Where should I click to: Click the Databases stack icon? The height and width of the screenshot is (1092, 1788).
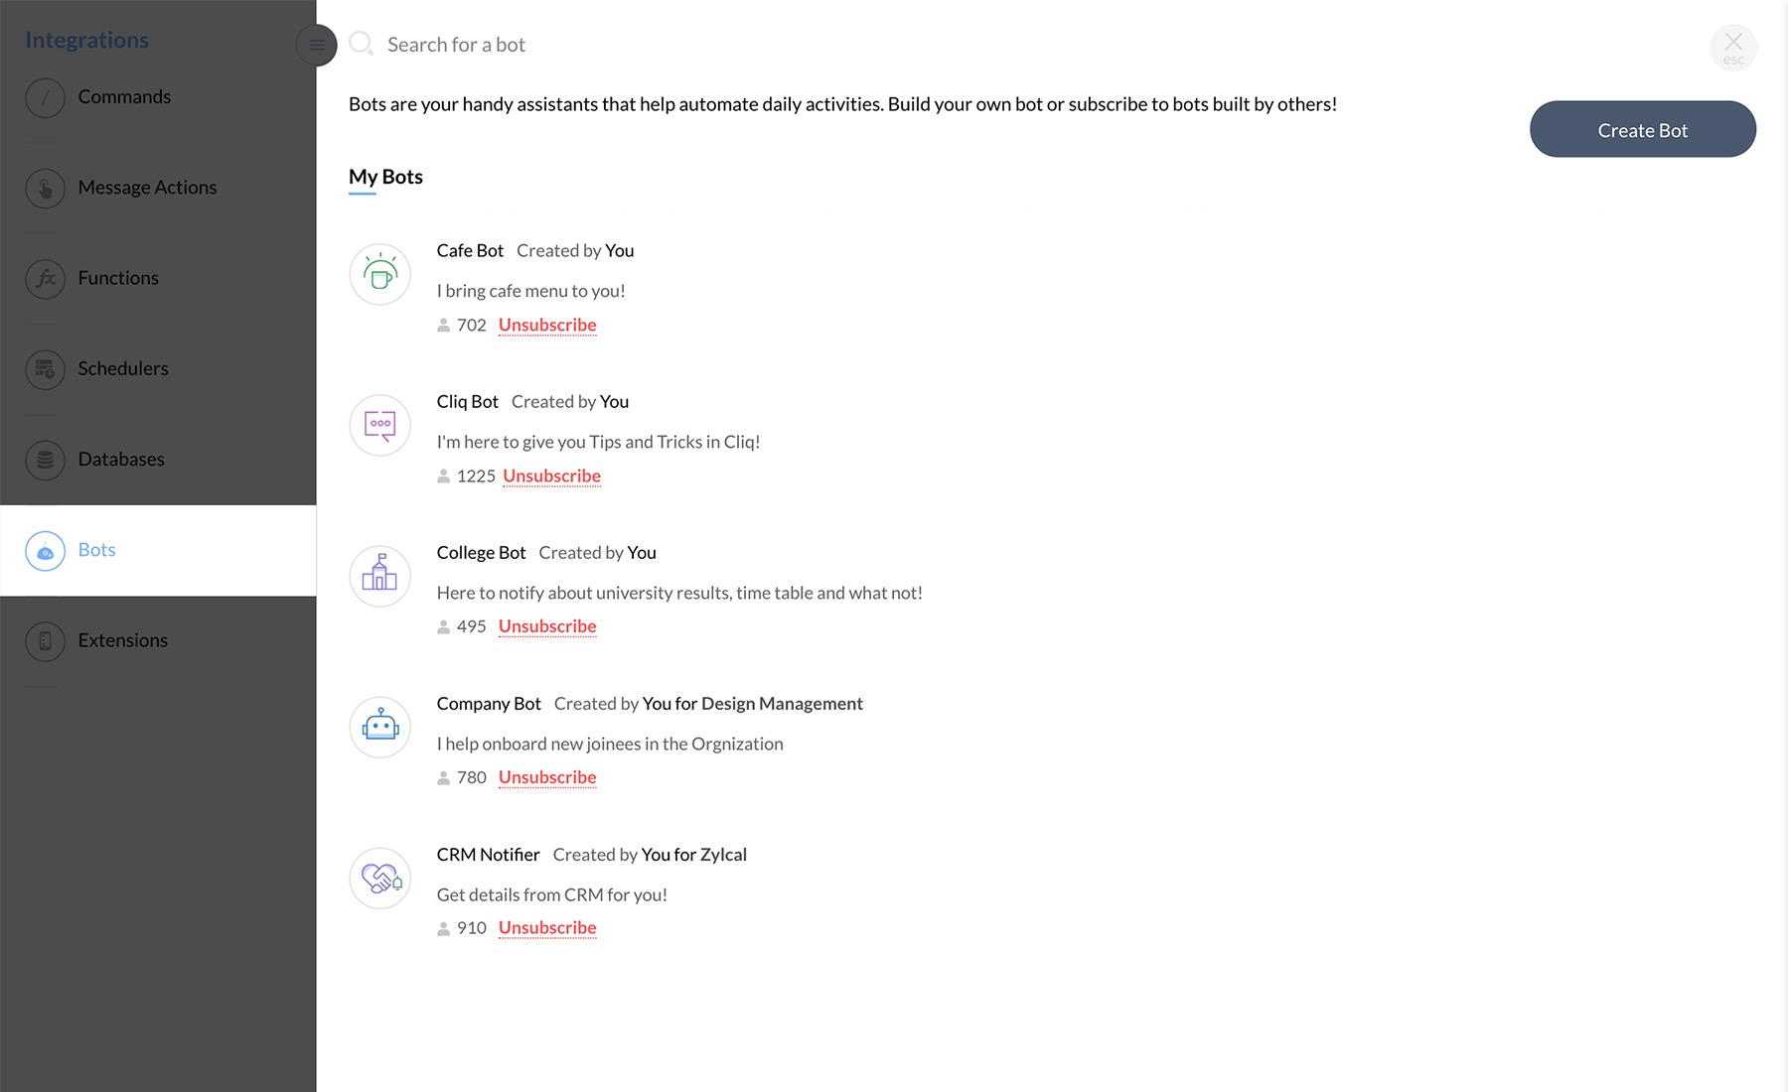pyautogui.click(x=45, y=460)
